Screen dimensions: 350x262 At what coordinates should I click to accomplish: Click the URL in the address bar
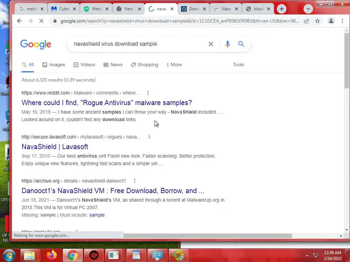pyautogui.click(x=179, y=21)
